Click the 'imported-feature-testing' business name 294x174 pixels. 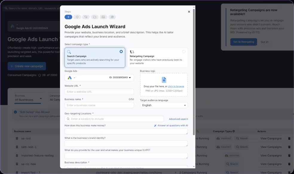(37, 156)
